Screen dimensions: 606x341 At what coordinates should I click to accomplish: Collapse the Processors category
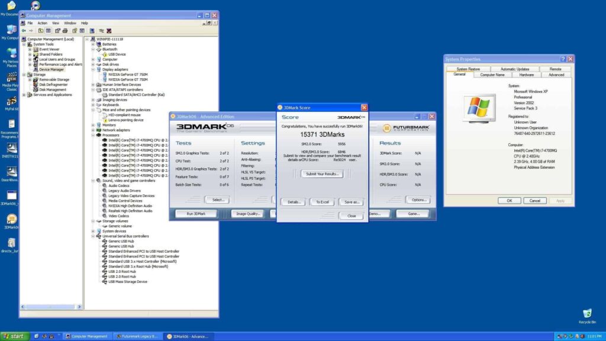click(x=93, y=136)
